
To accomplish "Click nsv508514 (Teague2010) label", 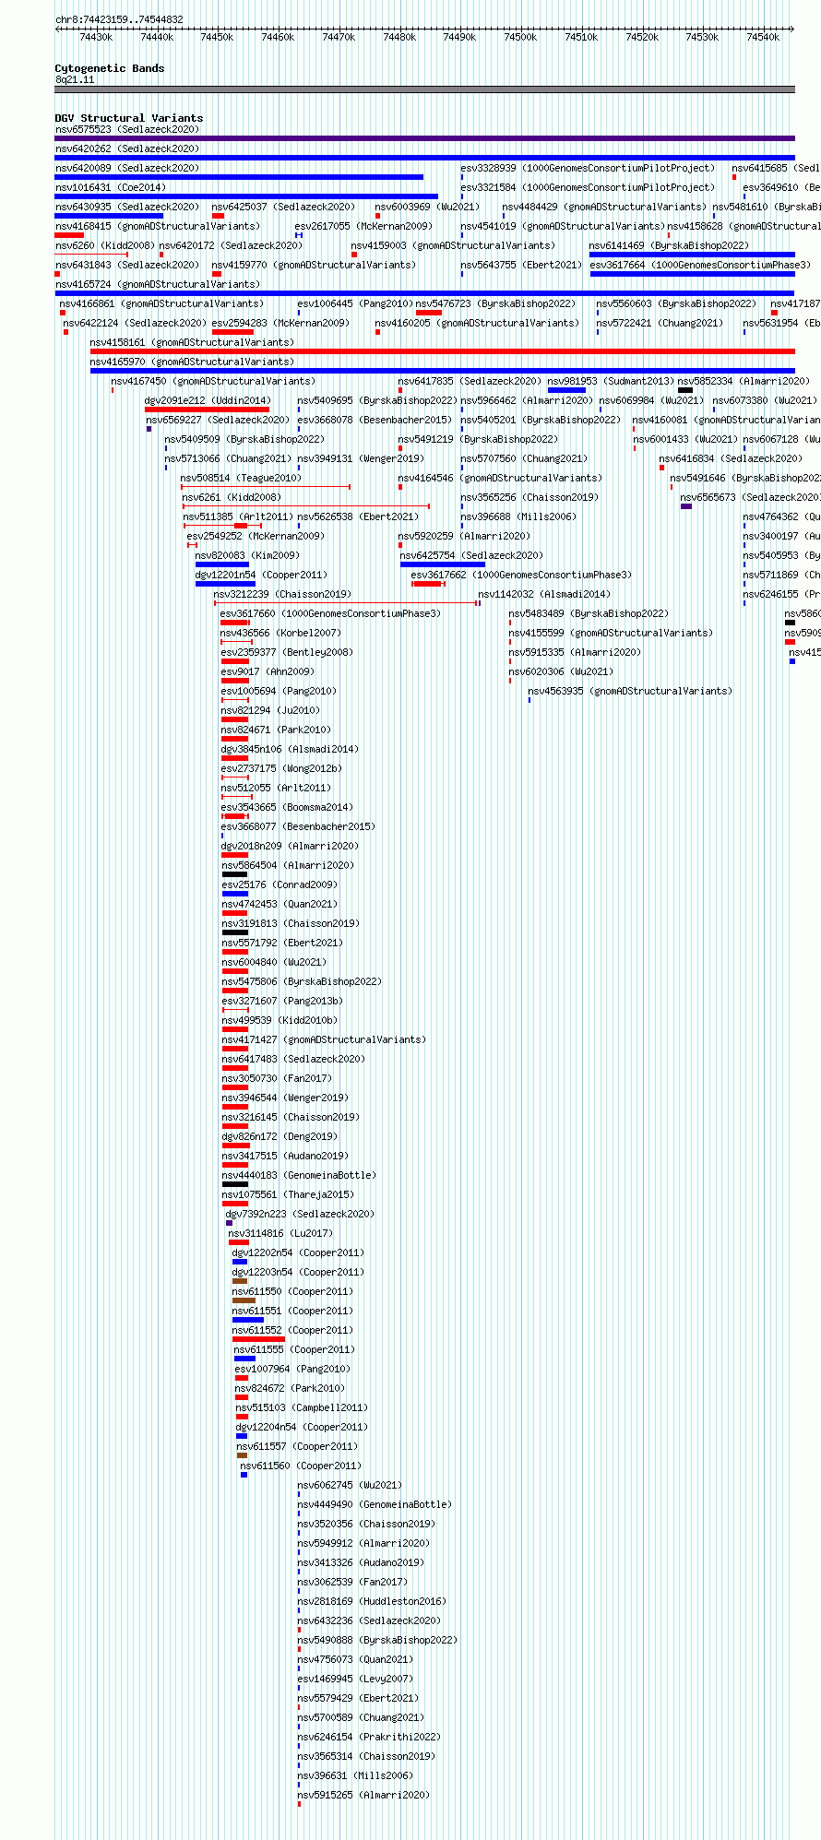I will [x=241, y=478].
